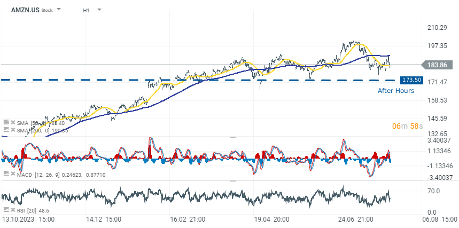This screenshot has width=459, height=228.
Task: Open RSI indicator settings icon
Action: tap(5, 210)
